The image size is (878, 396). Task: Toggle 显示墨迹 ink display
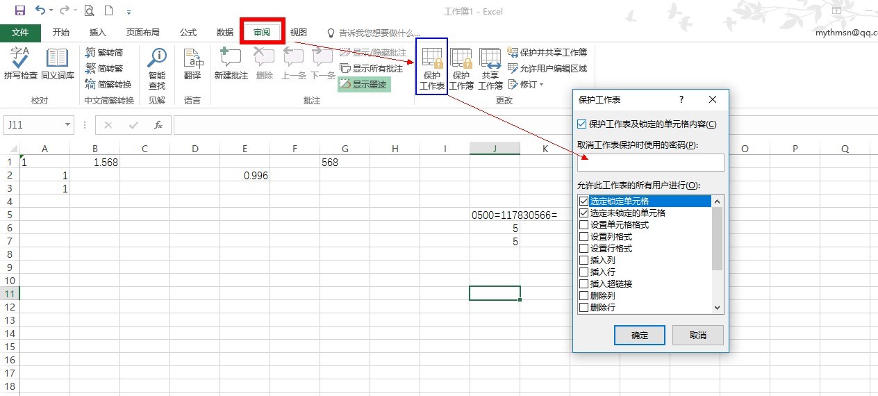pos(365,84)
